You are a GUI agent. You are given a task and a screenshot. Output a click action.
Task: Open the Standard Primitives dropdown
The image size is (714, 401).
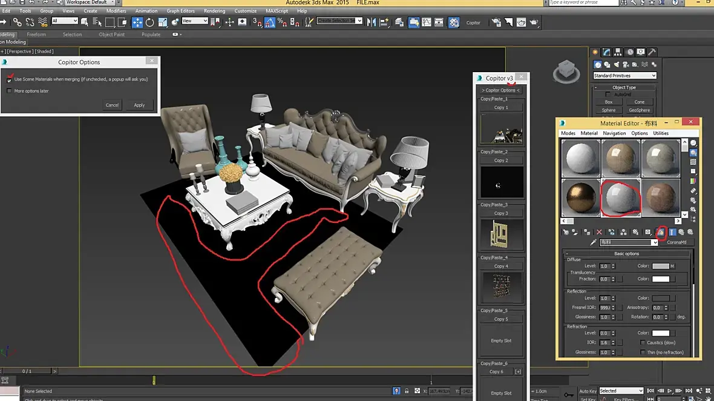[x=624, y=76]
